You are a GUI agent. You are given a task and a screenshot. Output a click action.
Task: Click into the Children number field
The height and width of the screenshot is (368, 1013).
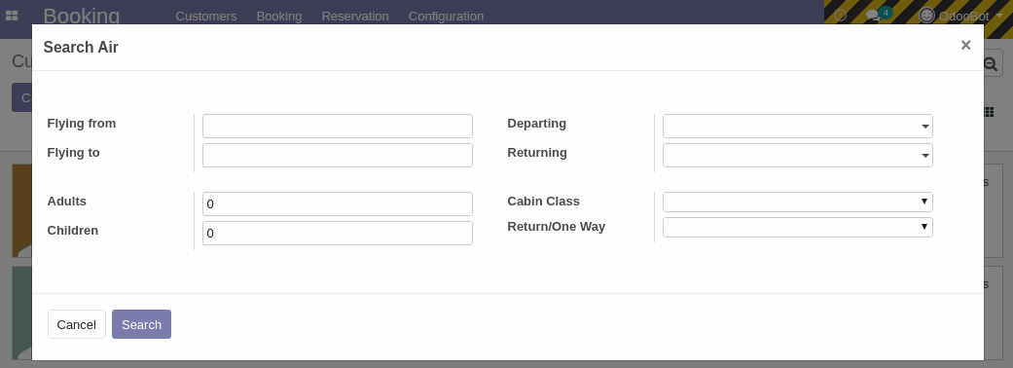338,233
